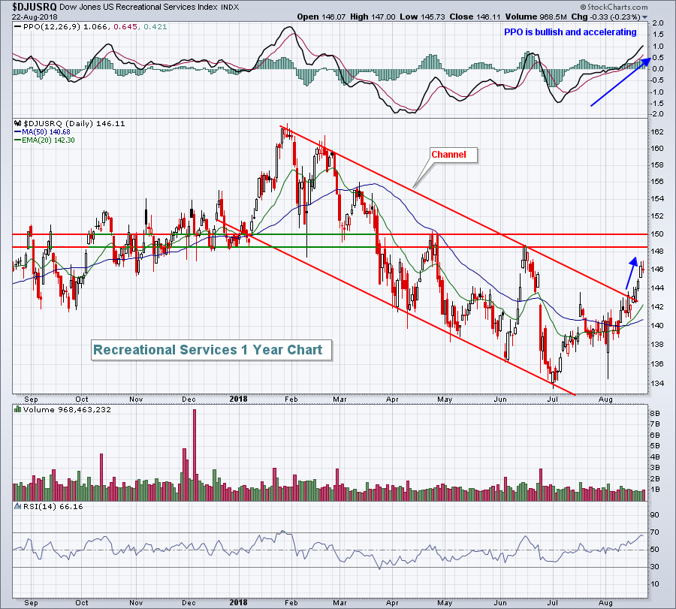Click the 2018 label on bottom RSI axis

click(x=238, y=602)
